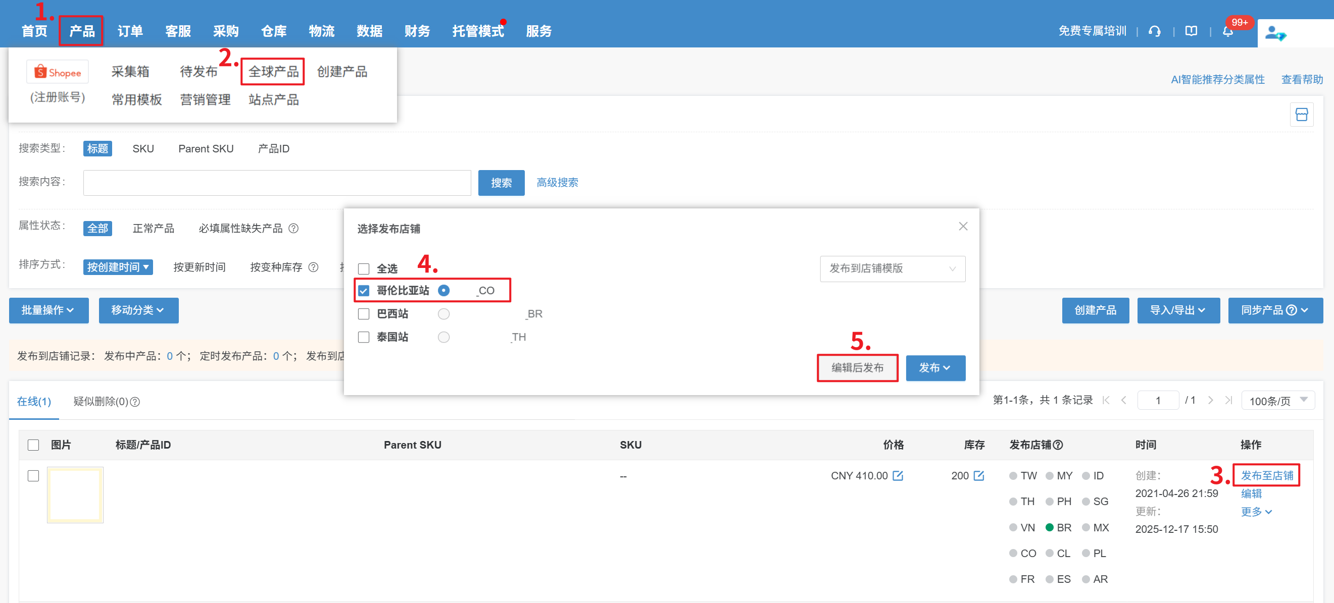1334x603 pixels.
Task: Open the 发布到店铺模版 dropdown
Action: (892, 268)
